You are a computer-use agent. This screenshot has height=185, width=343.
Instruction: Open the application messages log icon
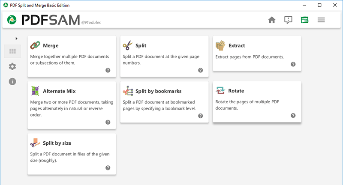click(288, 20)
